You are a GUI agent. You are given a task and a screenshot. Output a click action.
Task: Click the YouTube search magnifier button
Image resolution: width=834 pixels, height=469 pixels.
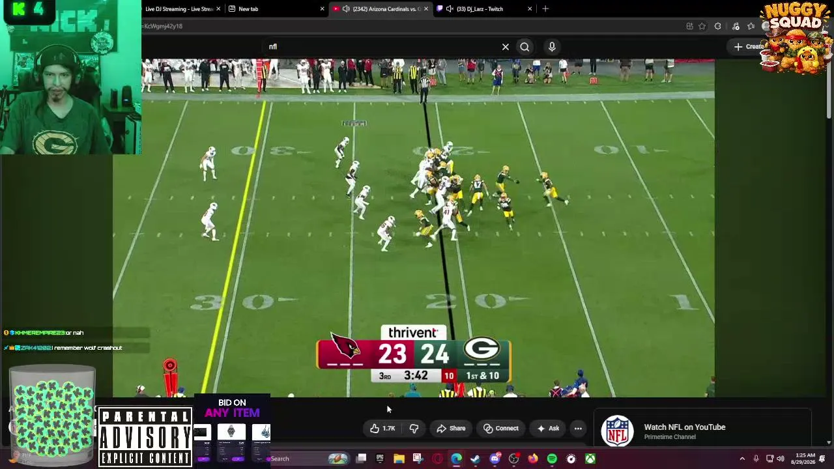pos(525,47)
